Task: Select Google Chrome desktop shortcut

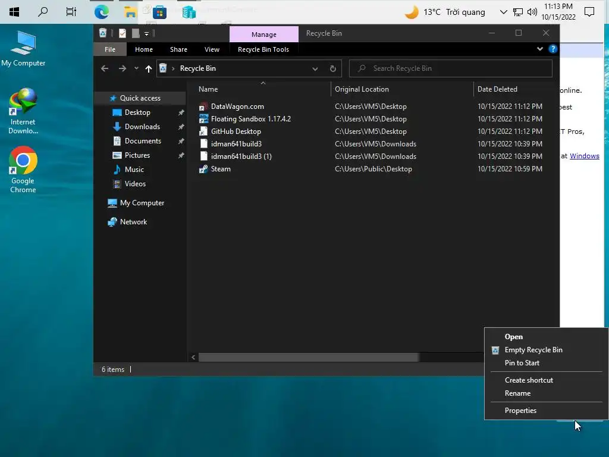Action: click(x=23, y=170)
